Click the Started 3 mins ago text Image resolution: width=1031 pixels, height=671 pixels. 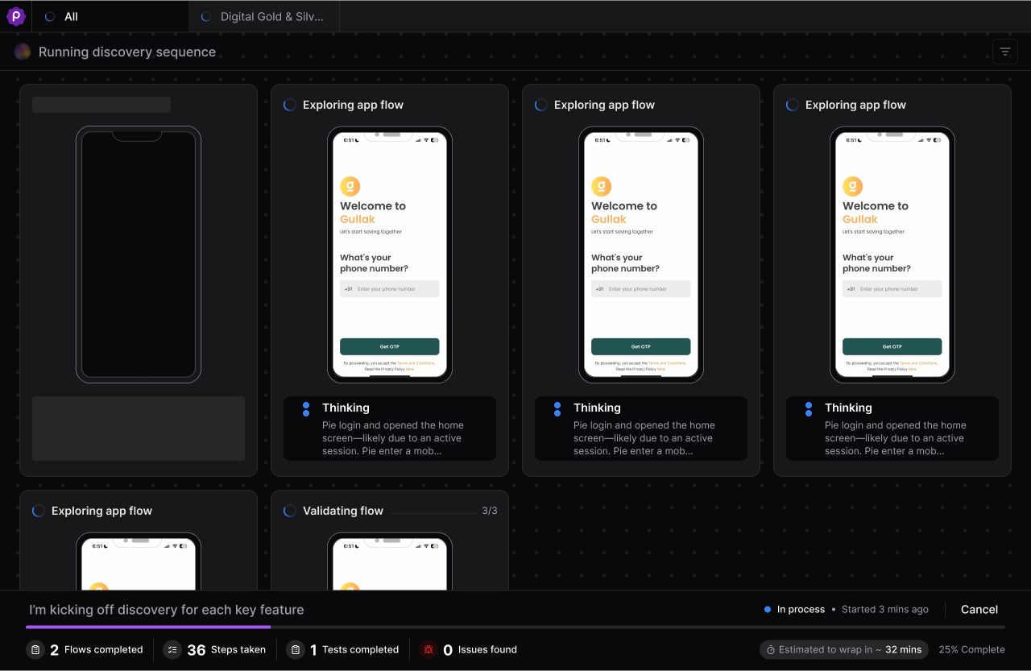point(885,609)
